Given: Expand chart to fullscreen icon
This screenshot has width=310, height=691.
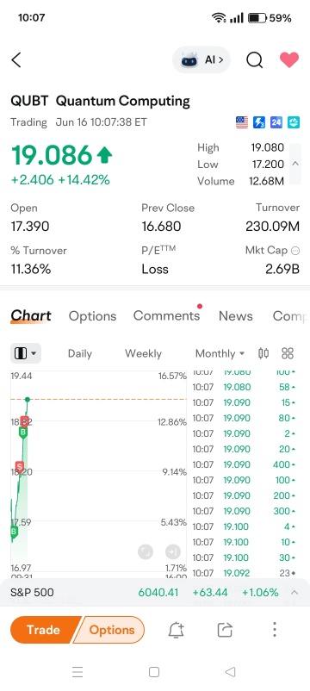Looking at the screenshot, I should (146, 551).
